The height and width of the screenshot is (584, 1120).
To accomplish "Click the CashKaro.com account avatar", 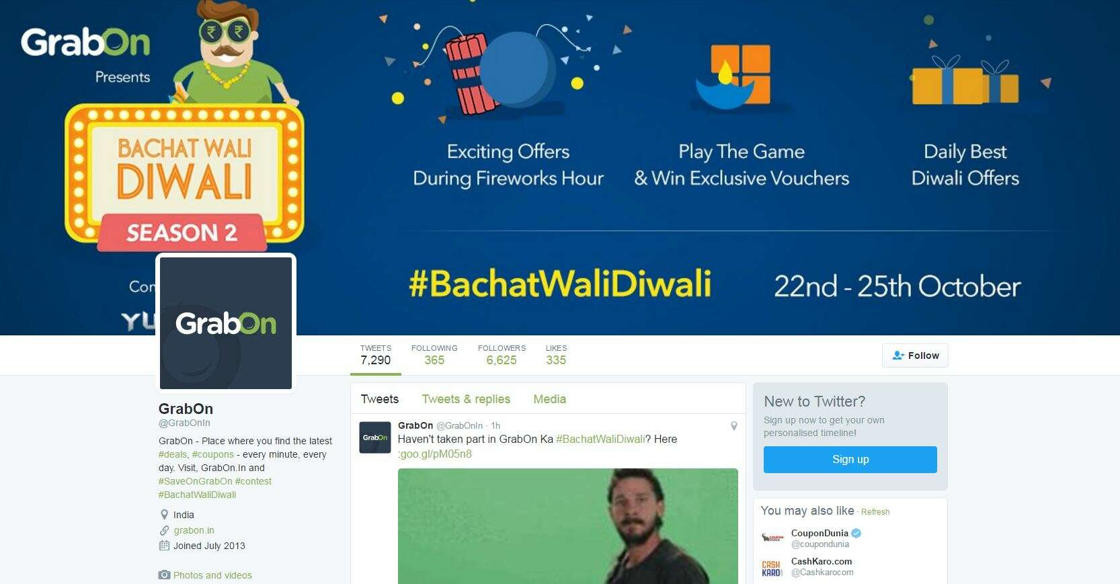I will tap(772, 568).
